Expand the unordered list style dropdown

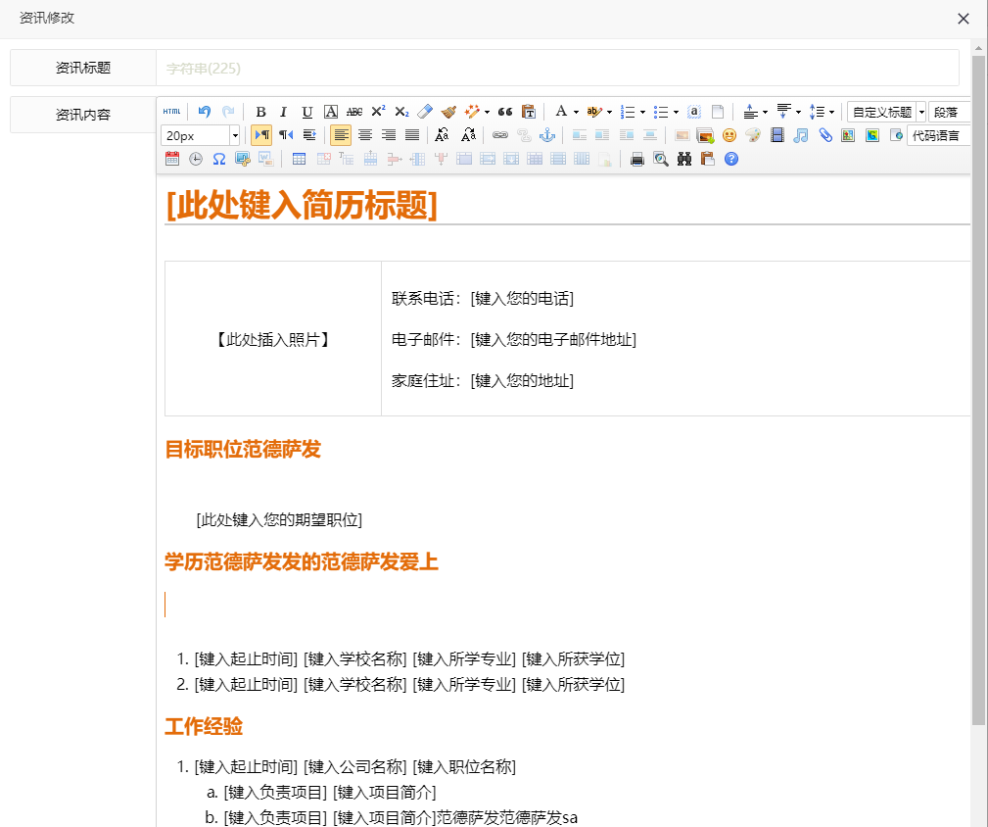676,113
